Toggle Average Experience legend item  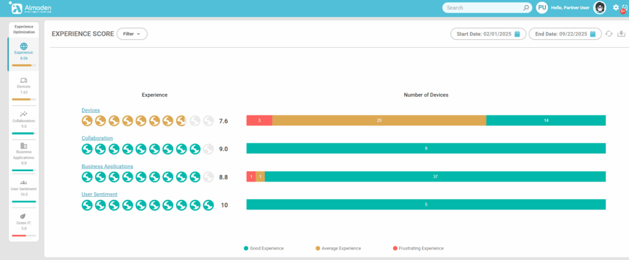(338, 248)
